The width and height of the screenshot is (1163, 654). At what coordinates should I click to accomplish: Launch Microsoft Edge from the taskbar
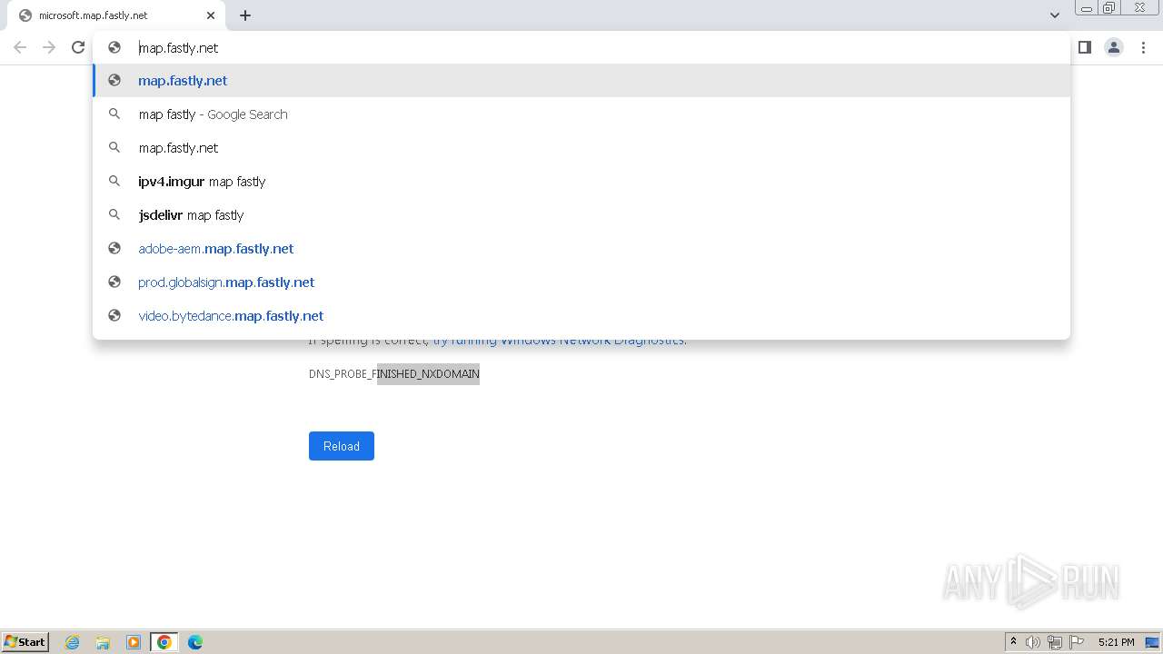tap(195, 642)
